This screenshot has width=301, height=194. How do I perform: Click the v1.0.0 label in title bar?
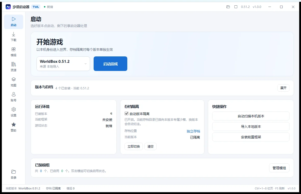point(257,7)
